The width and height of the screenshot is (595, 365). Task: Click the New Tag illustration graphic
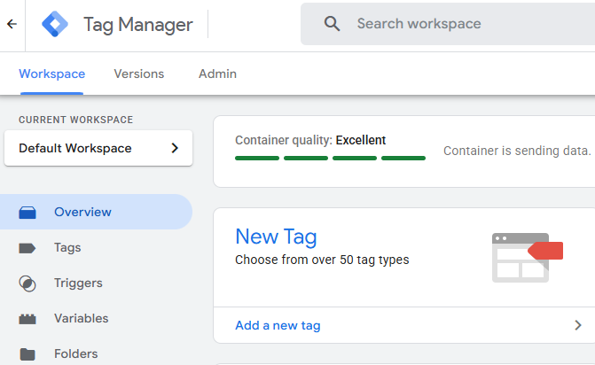(528, 257)
